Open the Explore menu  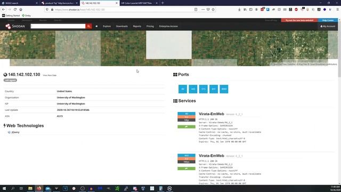coord(107,26)
